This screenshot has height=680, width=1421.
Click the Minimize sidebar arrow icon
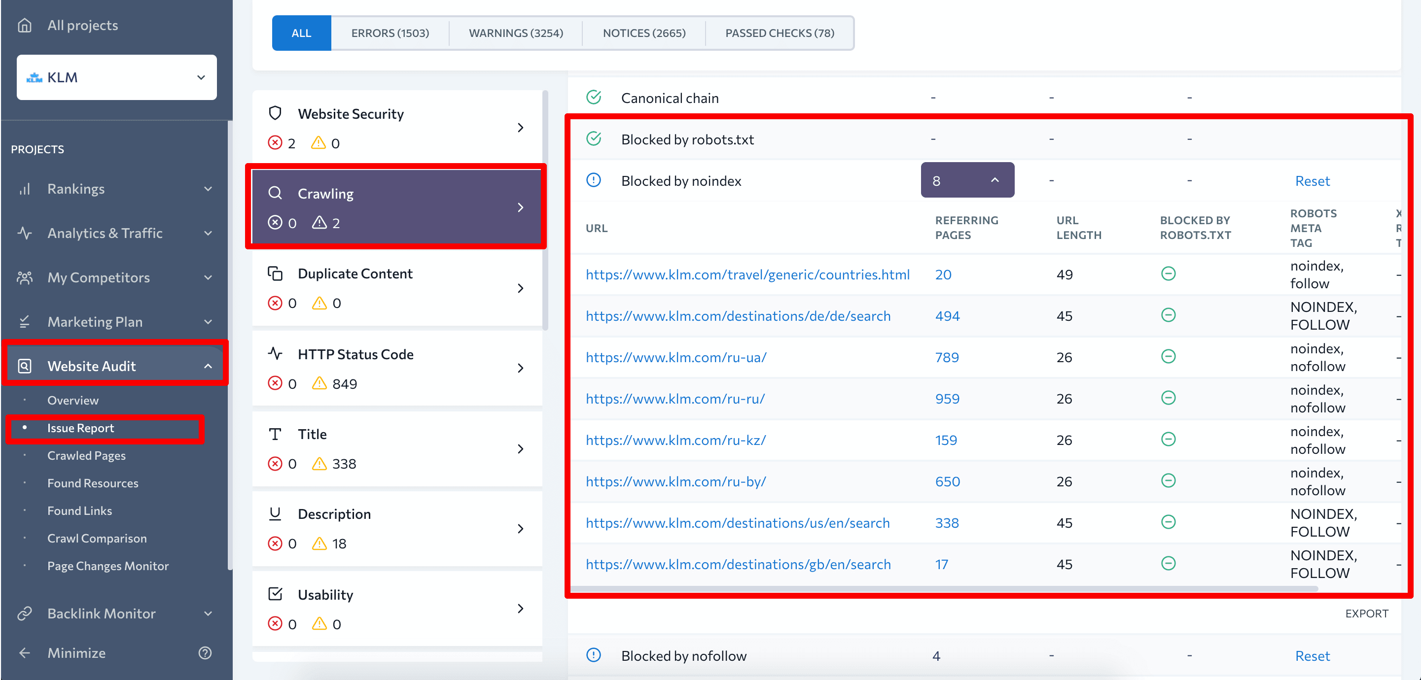tap(24, 653)
